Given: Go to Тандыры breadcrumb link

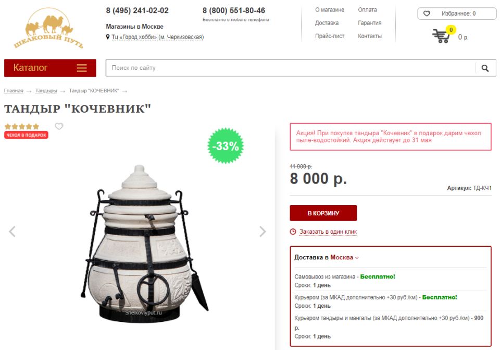Looking at the screenshot, I should click(46, 91).
